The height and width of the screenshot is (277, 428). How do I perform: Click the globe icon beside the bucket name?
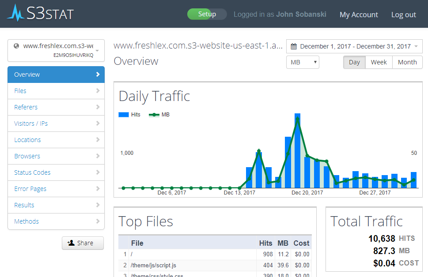click(16, 46)
